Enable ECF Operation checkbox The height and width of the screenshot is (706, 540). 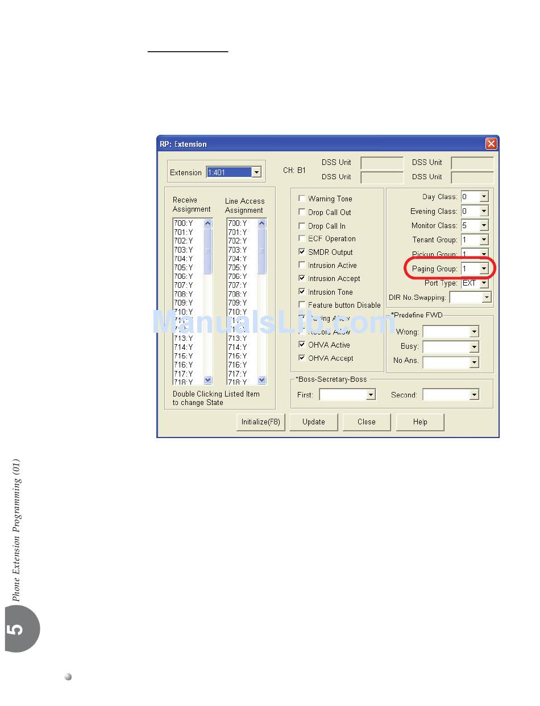tap(302, 239)
